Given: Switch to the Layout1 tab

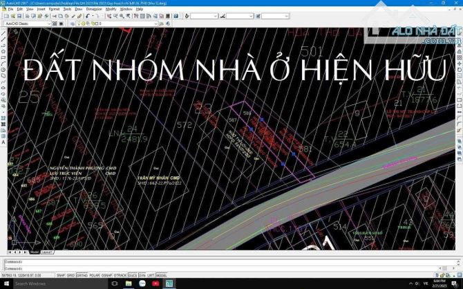Looking at the screenshot, I should pyautogui.click(x=47, y=252).
